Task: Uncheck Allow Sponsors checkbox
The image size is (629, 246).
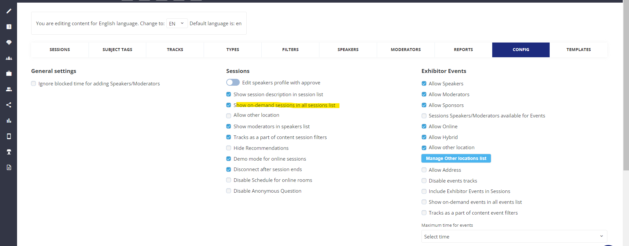Action: point(424,105)
